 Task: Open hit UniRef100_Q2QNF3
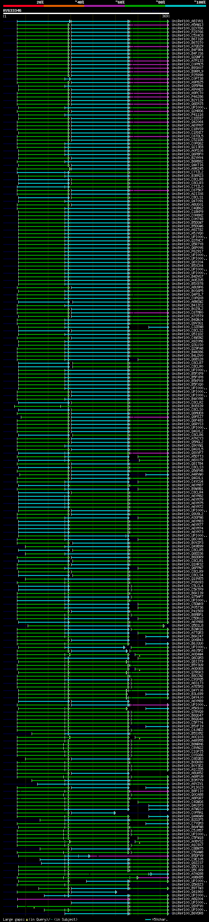187,57
